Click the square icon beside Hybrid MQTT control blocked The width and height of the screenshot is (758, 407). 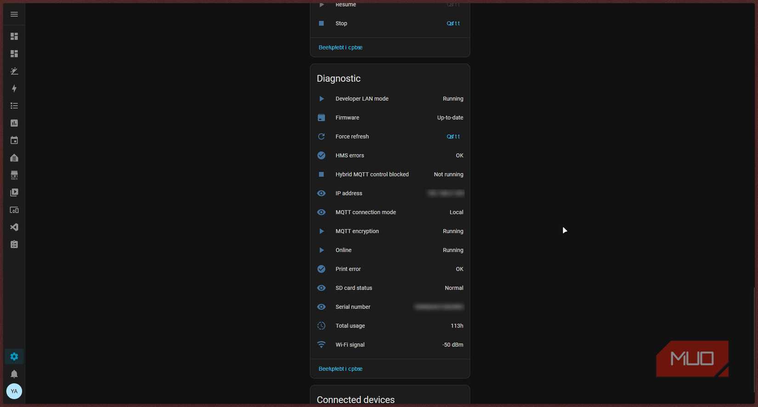321,174
